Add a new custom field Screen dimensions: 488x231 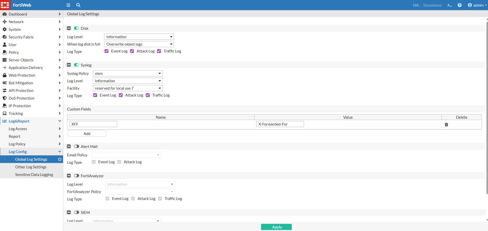tap(87, 134)
